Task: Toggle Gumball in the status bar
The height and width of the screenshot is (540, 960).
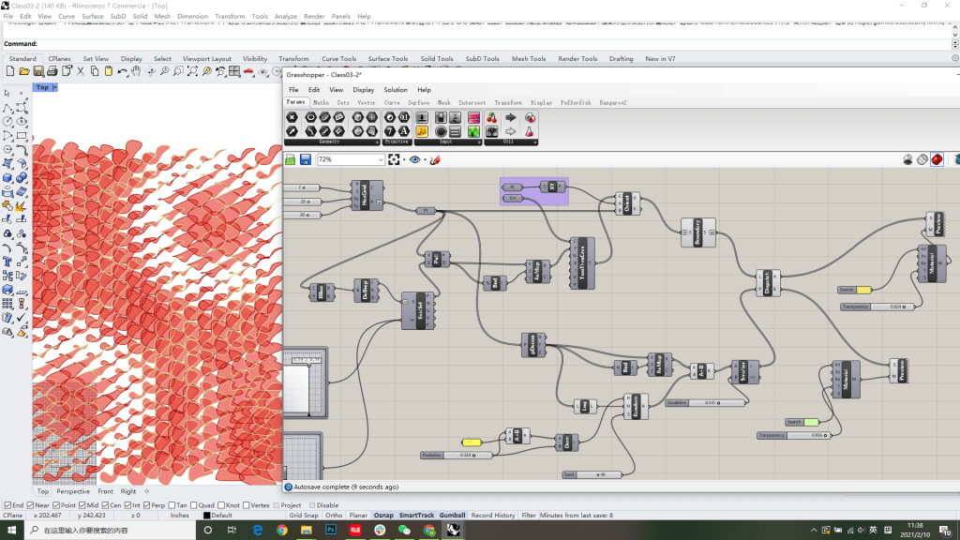Action: tap(452, 515)
